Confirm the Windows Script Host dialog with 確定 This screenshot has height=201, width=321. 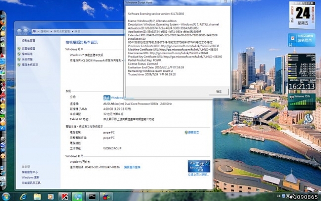click(x=219, y=91)
